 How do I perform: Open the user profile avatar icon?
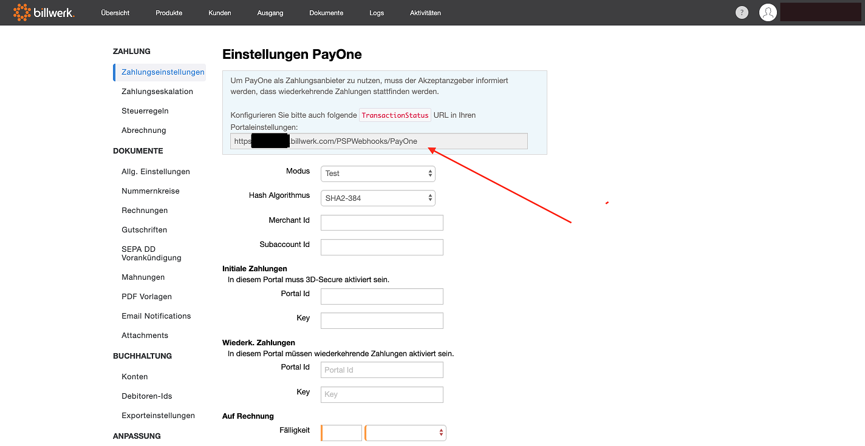(x=768, y=13)
